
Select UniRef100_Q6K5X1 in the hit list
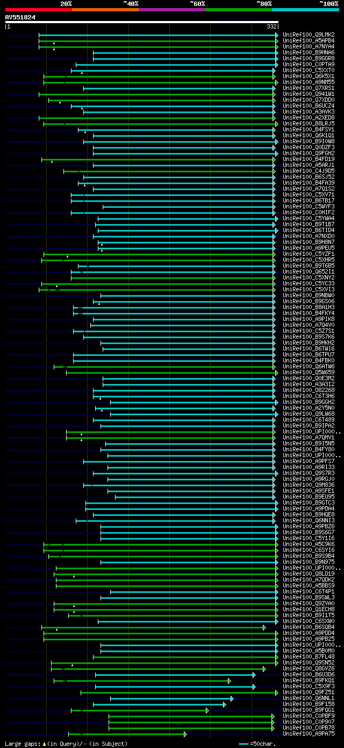[309, 76]
